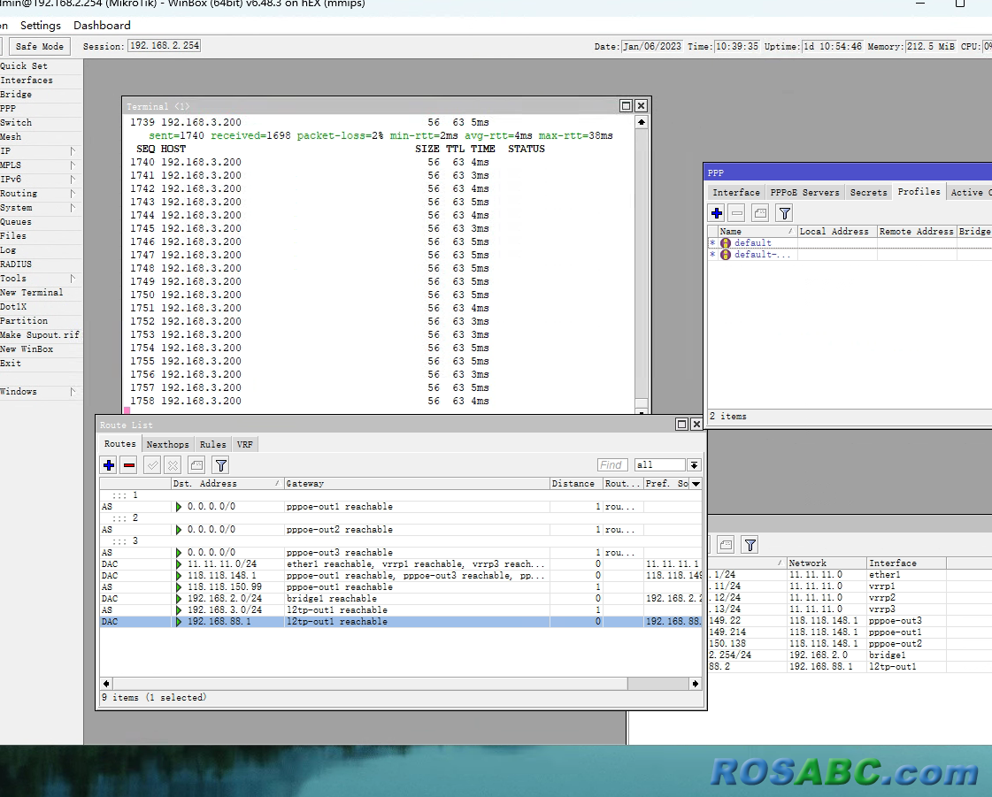Click the minus icon in PPP window
The image size is (992, 797).
[x=737, y=213]
